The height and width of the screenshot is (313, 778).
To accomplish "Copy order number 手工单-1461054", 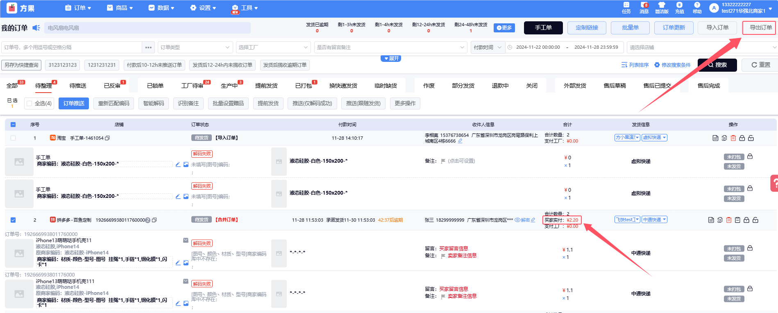I will coord(107,138).
